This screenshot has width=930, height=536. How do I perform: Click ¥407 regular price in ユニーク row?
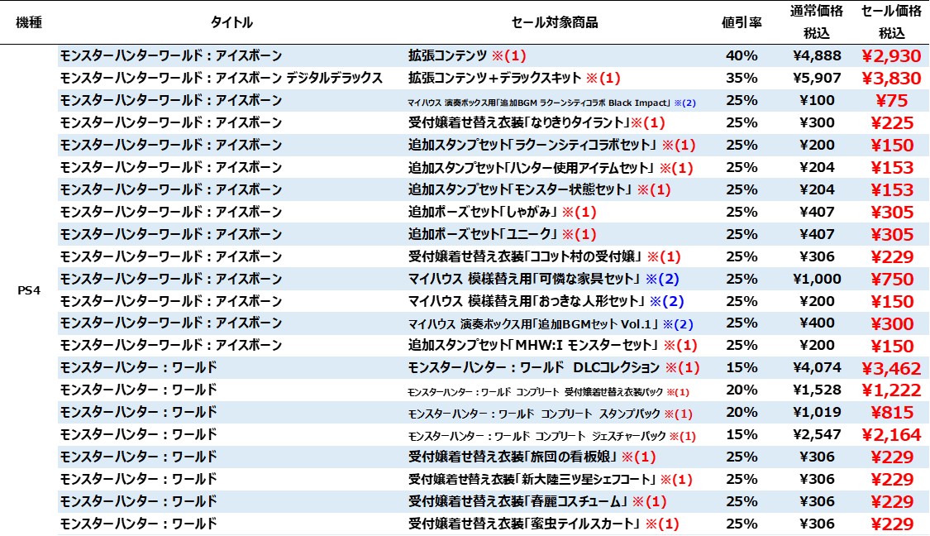coord(817,234)
